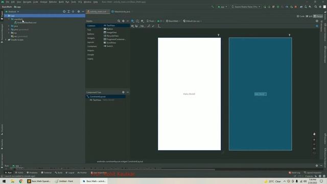Switch editor to Code view
The image size is (327, 184).
pyautogui.click(x=300, y=16)
